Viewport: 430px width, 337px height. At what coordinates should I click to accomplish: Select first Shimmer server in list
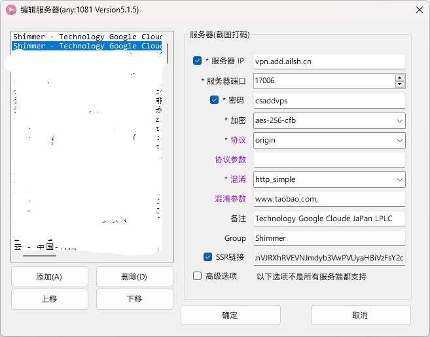[87, 37]
